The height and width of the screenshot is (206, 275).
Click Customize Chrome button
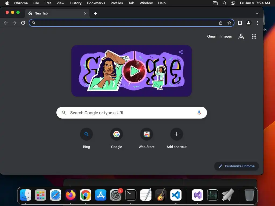pyautogui.click(x=236, y=166)
